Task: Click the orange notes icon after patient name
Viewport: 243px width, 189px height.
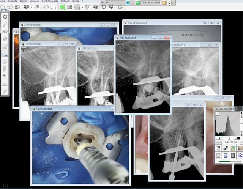Action: pyautogui.click(x=164, y=3)
